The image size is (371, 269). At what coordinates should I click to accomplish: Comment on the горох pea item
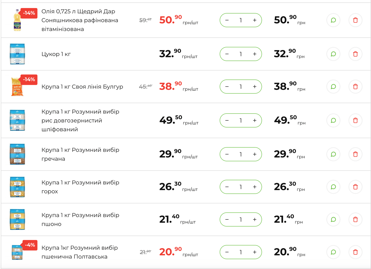tap(333, 187)
